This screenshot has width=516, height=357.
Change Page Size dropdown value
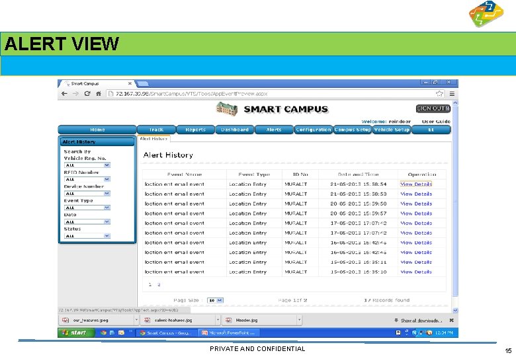(215, 300)
